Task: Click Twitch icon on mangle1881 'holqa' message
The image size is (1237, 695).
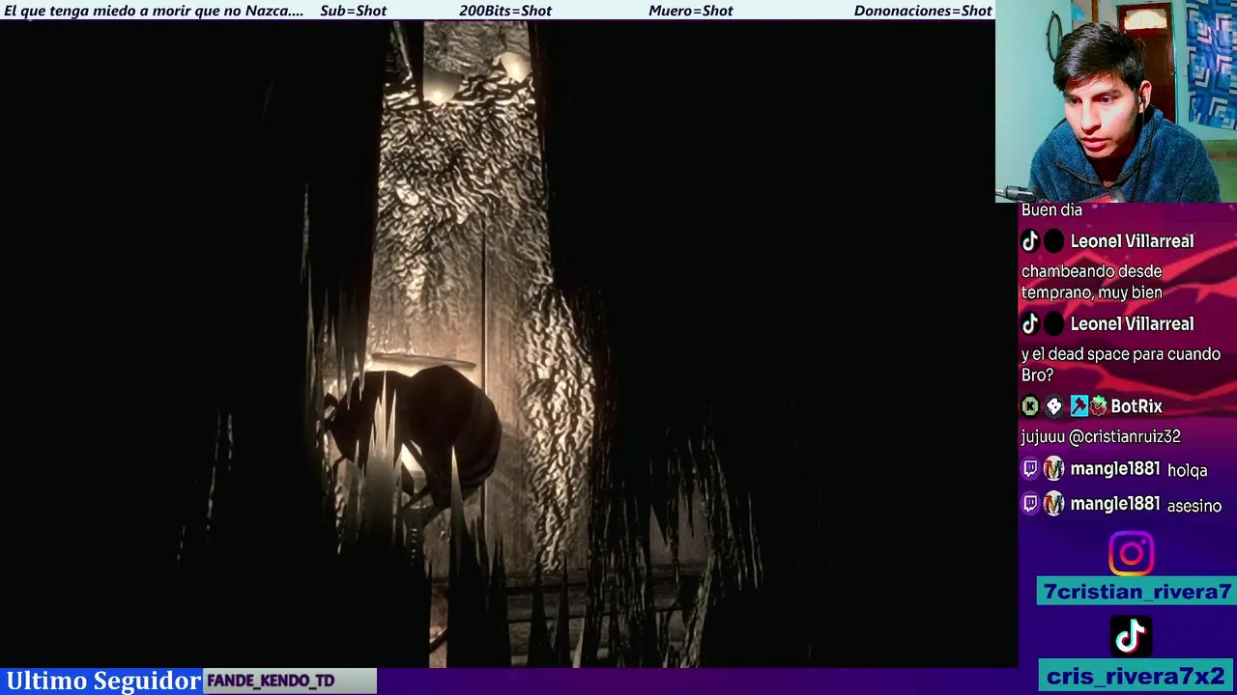Action: [x=1030, y=469]
